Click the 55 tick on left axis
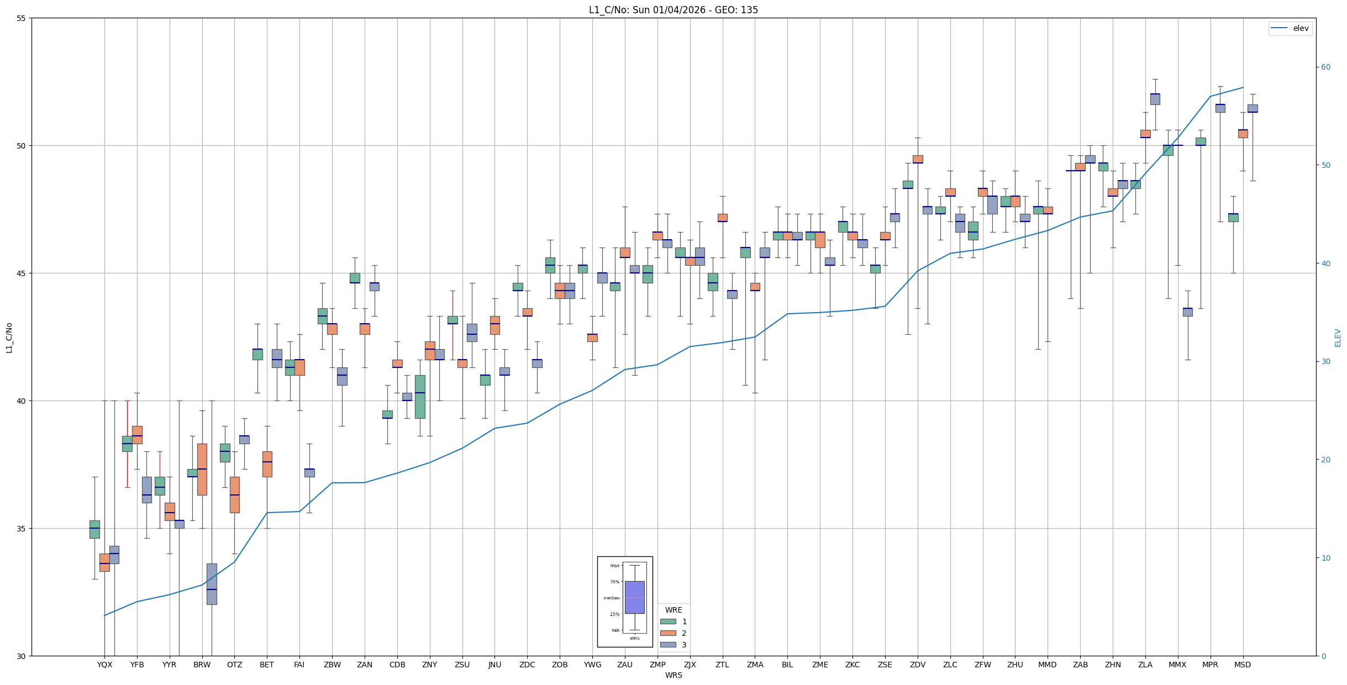1347x685 pixels. point(22,18)
